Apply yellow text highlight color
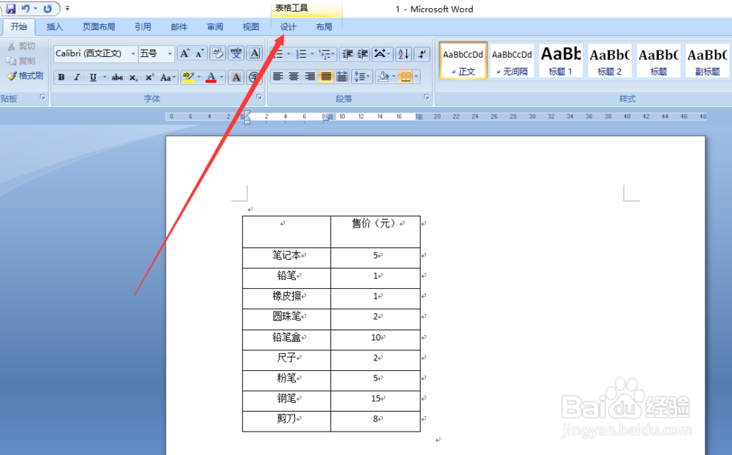 187,76
